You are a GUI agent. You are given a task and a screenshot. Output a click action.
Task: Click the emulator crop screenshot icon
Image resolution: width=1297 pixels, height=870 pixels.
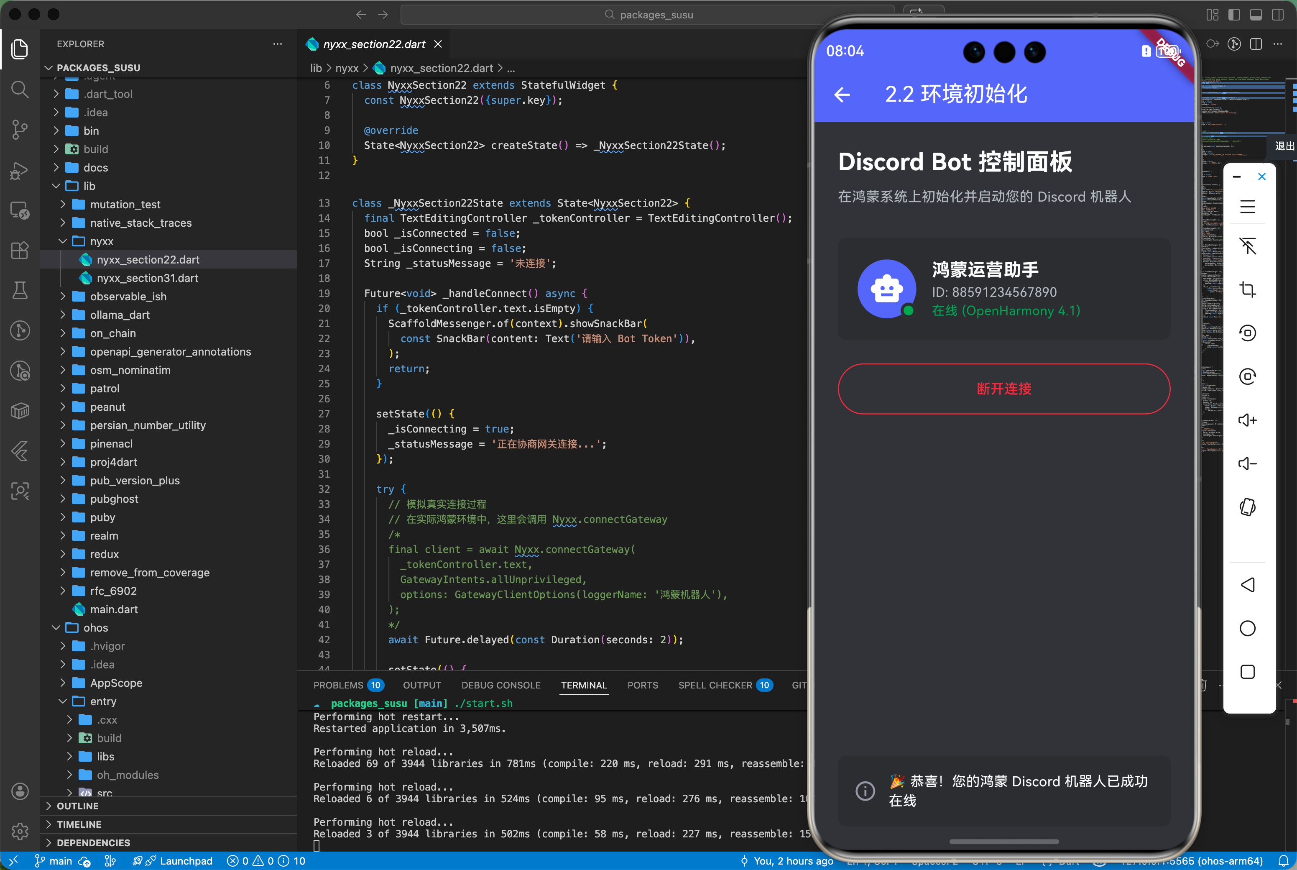1247,289
